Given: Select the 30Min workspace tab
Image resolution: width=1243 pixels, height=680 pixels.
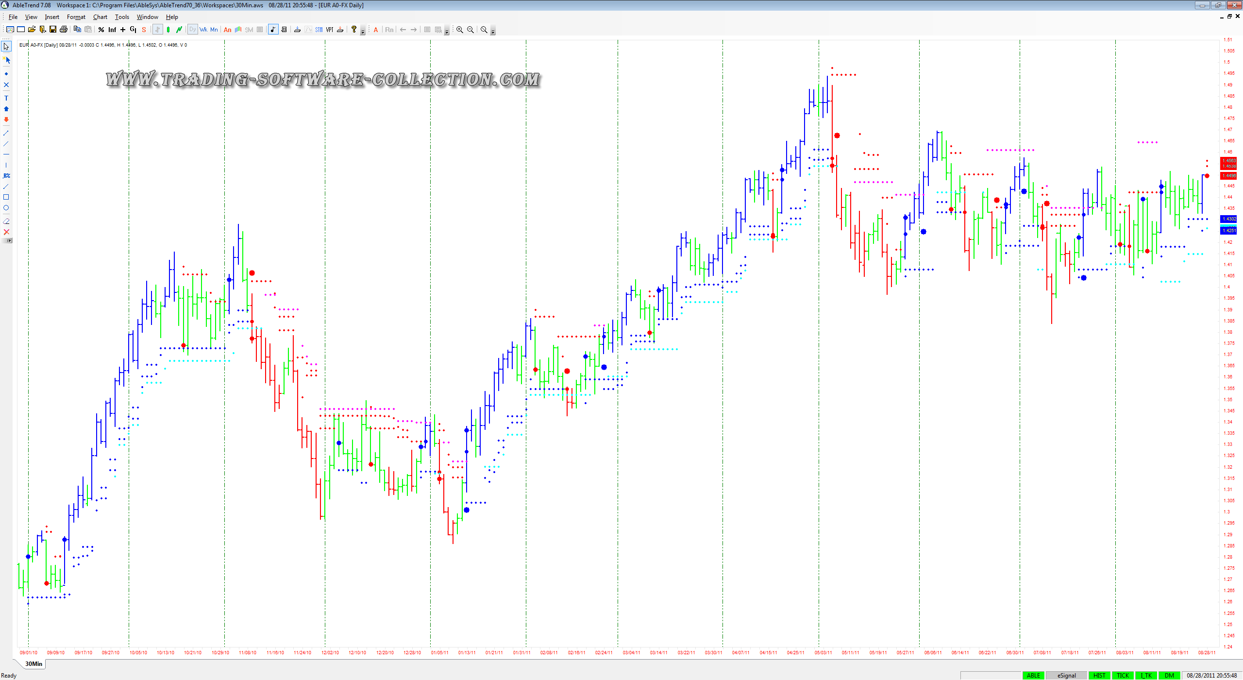Looking at the screenshot, I should point(34,663).
